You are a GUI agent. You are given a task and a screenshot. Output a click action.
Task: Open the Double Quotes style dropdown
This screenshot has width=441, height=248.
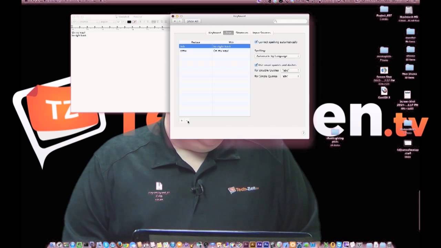pyautogui.click(x=290, y=70)
